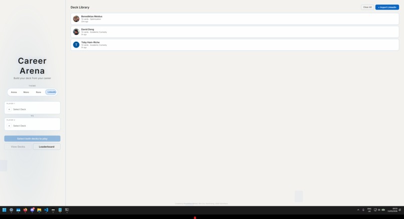
Task: Open the taskbar clock and date
Action: [392, 210]
